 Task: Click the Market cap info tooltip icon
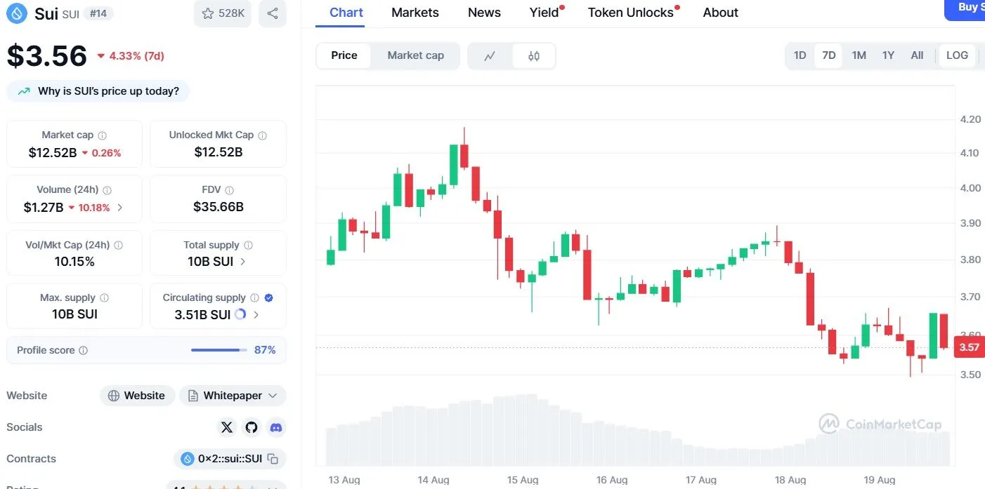pyautogui.click(x=103, y=135)
